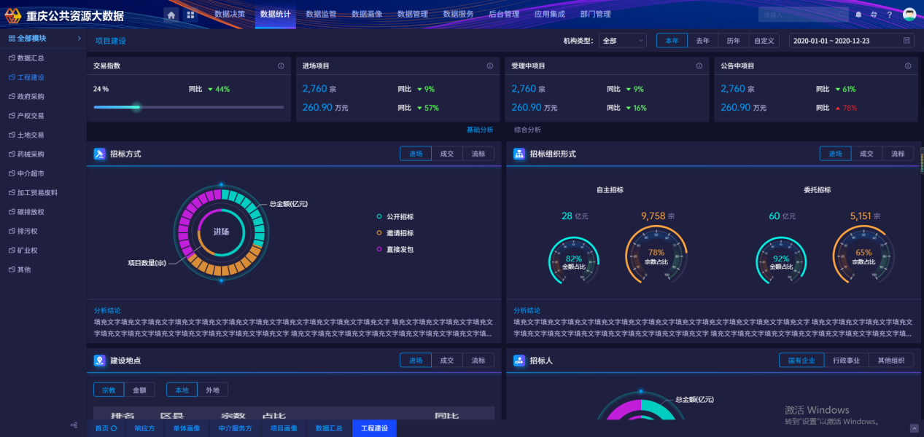Screen dimensions: 924x437
Task: Open notifications bell icon
Action: pyautogui.click(x=858, y=15)
